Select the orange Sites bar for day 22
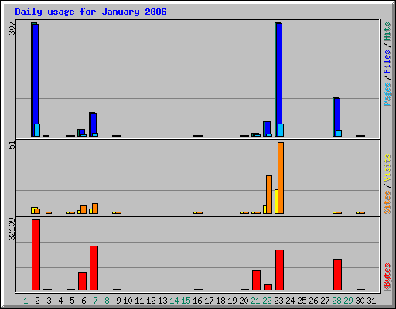 coord(269,195)
